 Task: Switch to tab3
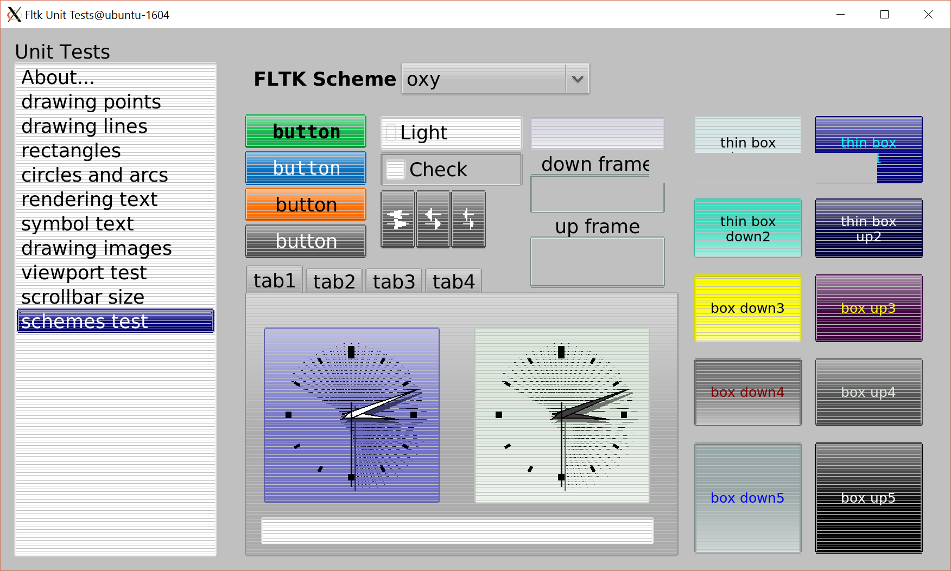coord(394,281)
